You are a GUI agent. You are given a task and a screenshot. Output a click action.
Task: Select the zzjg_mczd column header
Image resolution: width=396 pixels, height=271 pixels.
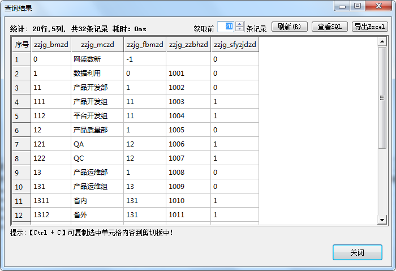97,45
